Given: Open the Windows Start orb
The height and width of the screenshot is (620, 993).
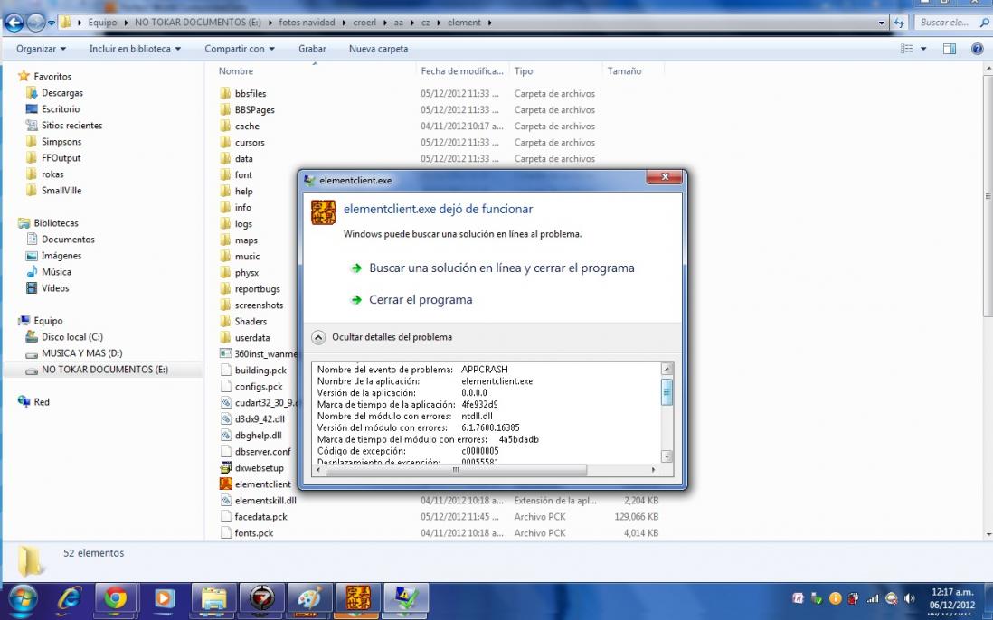Looking at the screenshot, I should [22, 598].
